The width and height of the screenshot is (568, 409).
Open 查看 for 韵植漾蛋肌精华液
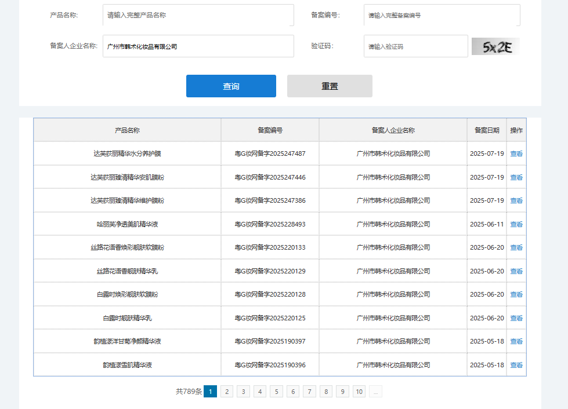coord(516,364)
